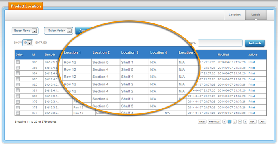Image resolution: width=278 pixels, height=146 pixels.
Task: Focus the search input field
Action: click(x=220, y=43)
